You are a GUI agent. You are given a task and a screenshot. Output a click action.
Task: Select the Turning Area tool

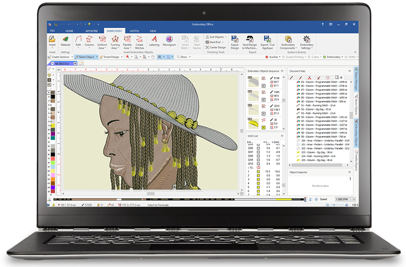[115, 42]
